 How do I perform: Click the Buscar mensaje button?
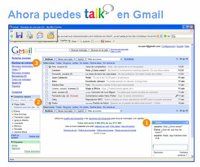pos(79,50)
